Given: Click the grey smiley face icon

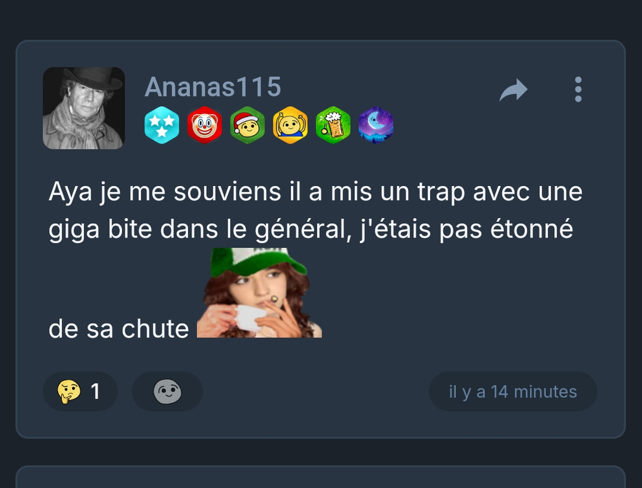Looking at the screenshot, I should click(x=167, y=392).
